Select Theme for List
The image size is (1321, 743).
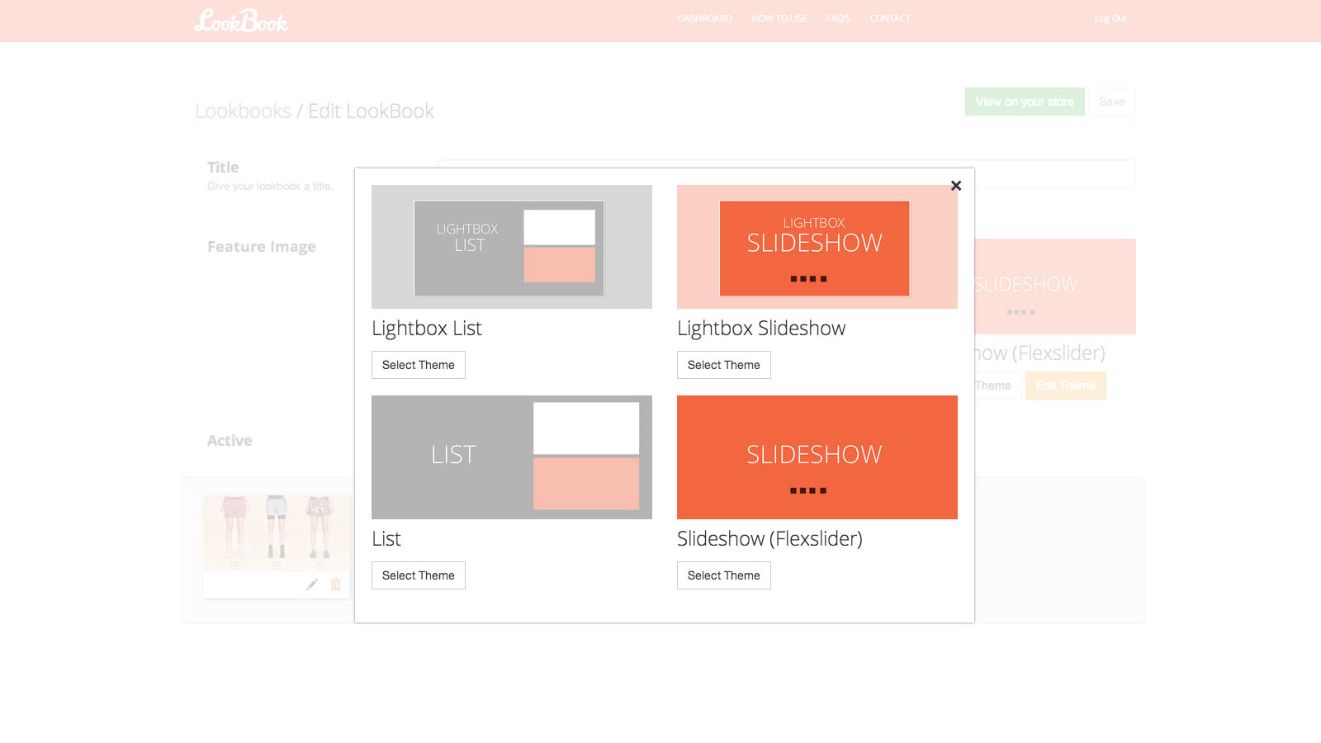418,575
